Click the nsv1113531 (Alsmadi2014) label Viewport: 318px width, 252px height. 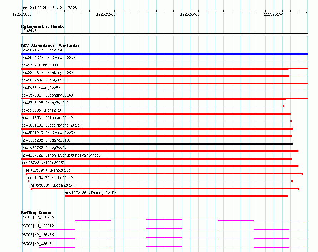pyautogui.click(x=47, y=118)
